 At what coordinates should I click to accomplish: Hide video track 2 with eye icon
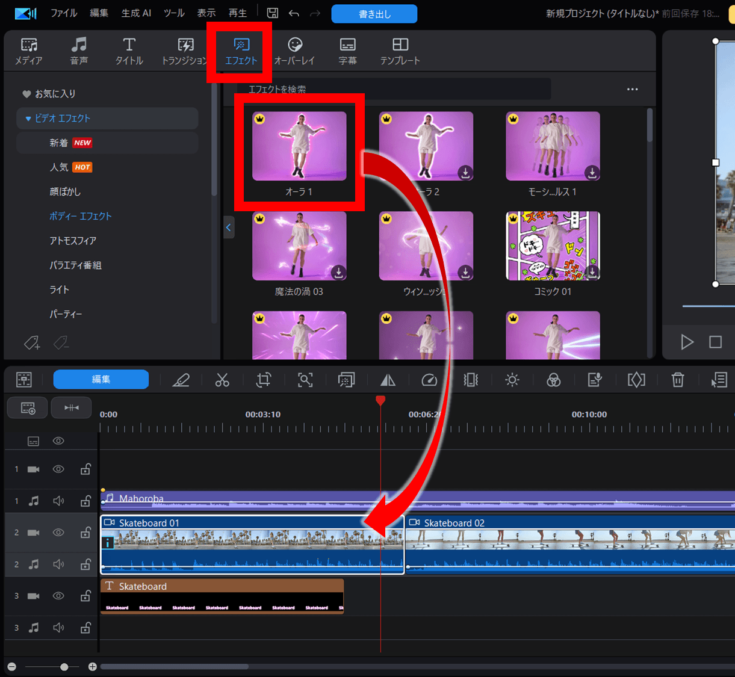pos(58,533)
